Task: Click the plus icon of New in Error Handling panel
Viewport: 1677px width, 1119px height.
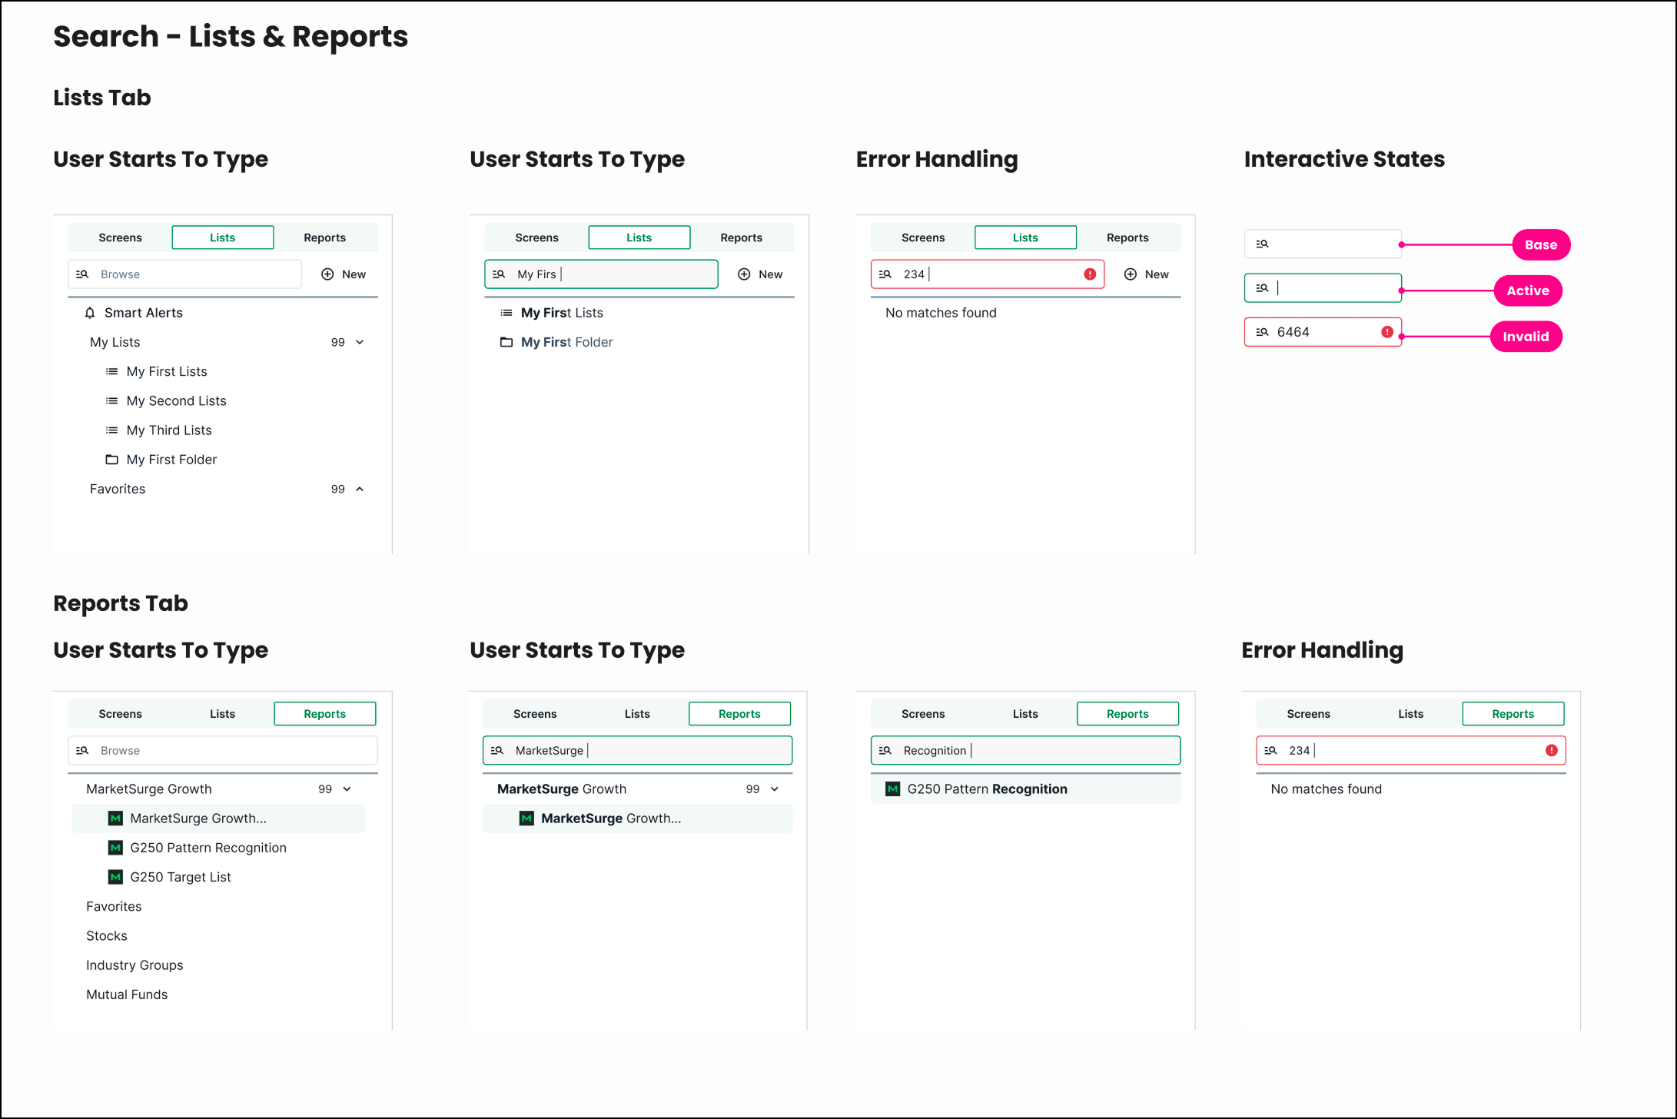Action: coord(1131,274)
